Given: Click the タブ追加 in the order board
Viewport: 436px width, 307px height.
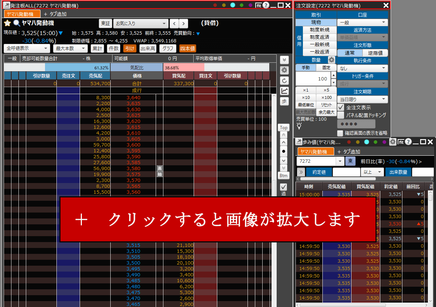Looking at the screenshot, I should point(55,14).
